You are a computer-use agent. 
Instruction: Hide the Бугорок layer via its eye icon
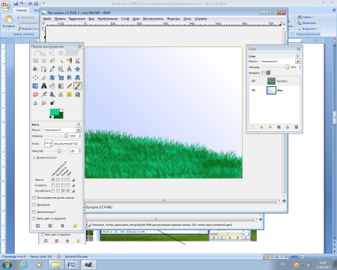coord(253,81)
